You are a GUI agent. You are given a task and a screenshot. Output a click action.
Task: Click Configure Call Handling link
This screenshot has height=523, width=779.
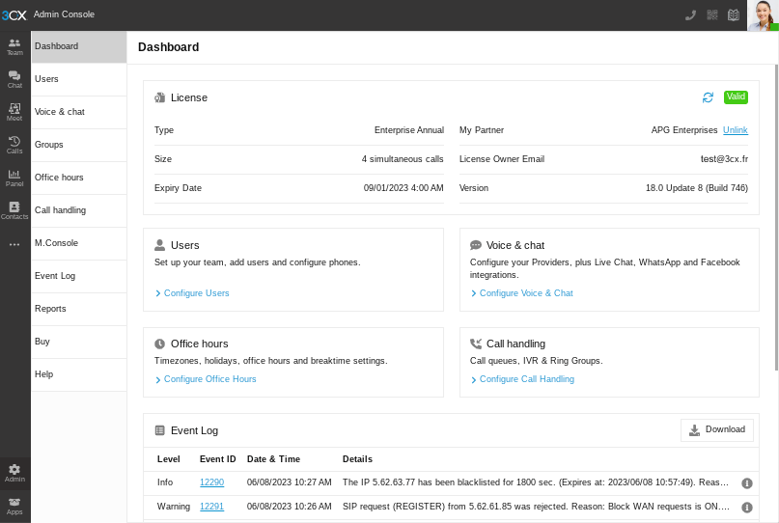click(x=527, y=379)
